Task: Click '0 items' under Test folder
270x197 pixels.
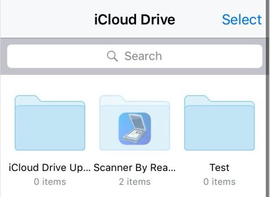Action: pos(219,182)
